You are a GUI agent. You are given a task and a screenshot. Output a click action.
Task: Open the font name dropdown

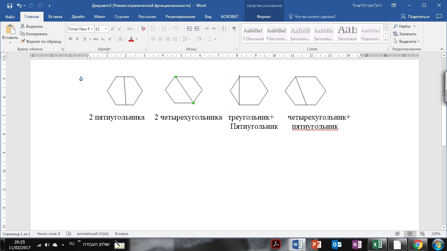(92, 29)
